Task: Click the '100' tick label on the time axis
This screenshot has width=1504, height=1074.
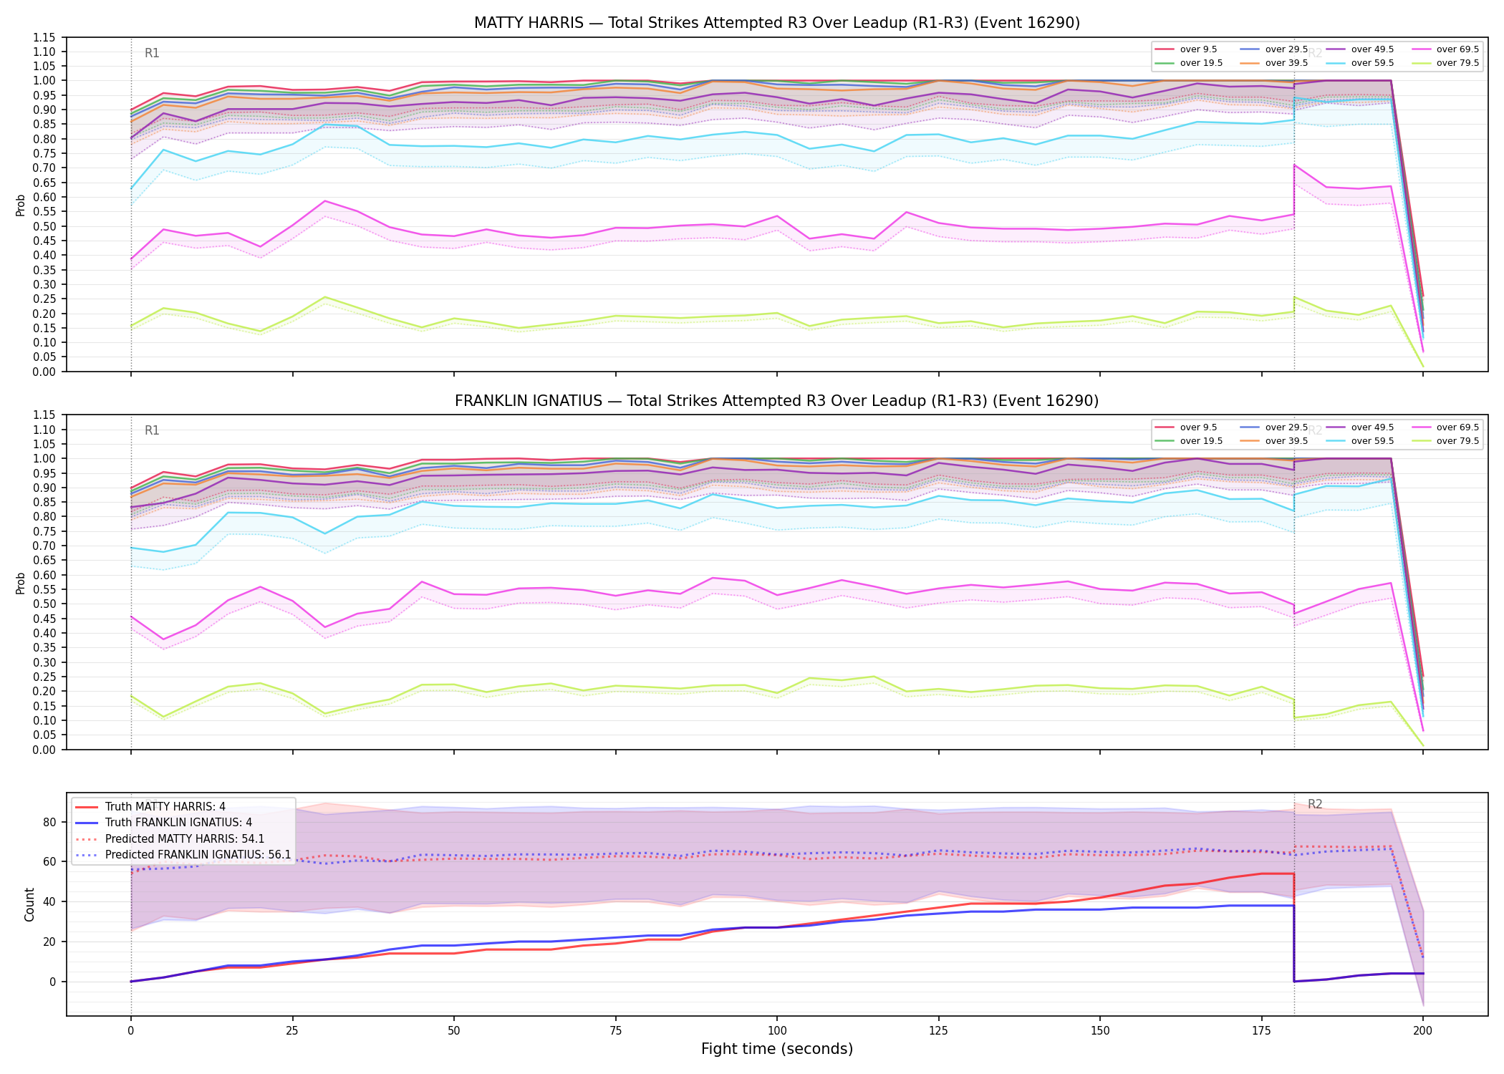Action: [777, 1031]
